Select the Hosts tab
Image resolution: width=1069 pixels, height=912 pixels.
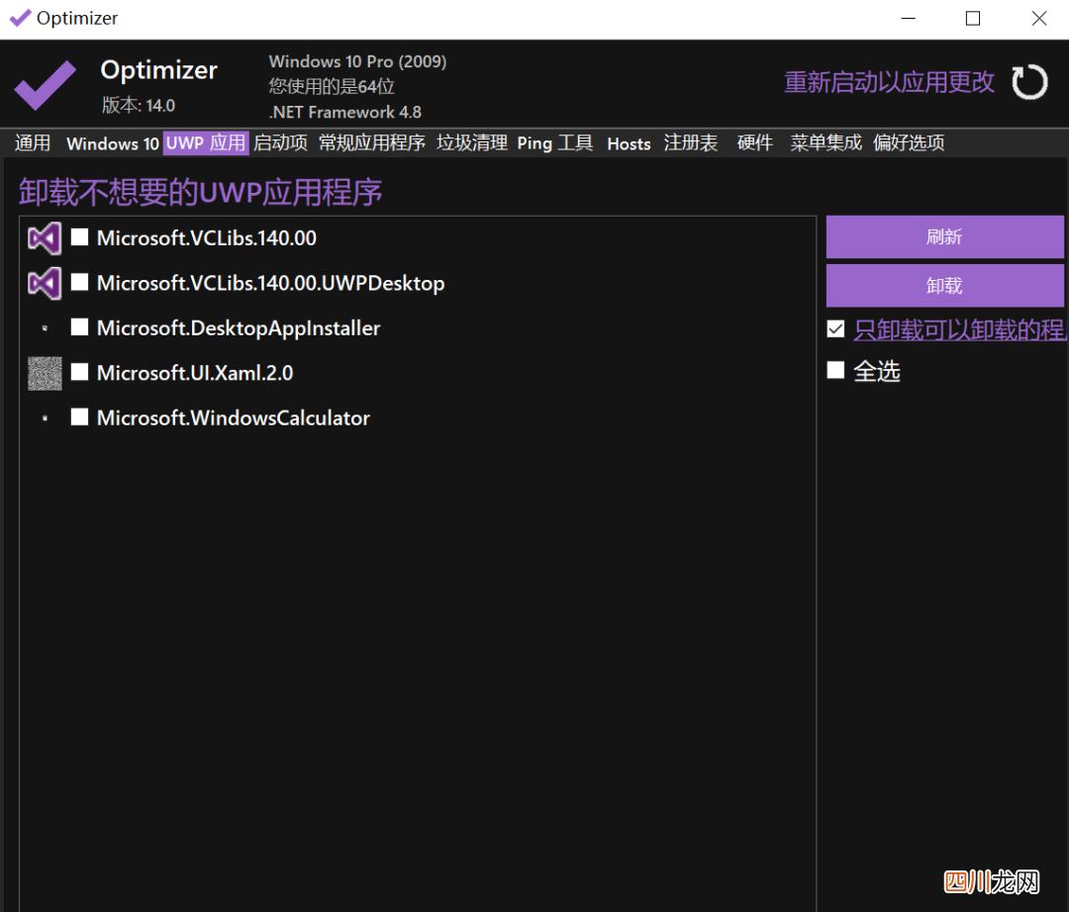629,143
